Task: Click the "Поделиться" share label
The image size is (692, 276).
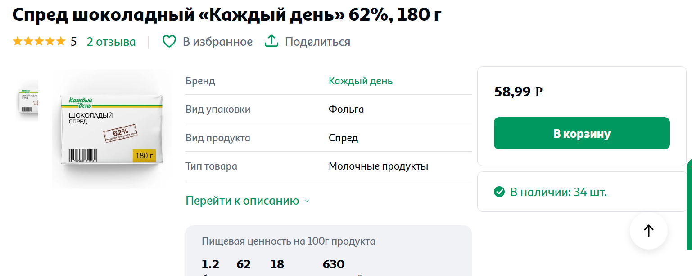Action: [x=317, y=42]
